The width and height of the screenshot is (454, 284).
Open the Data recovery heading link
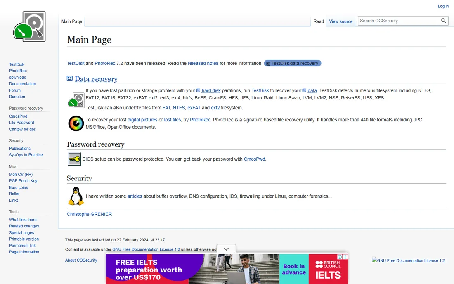click(x=96, y=79)
